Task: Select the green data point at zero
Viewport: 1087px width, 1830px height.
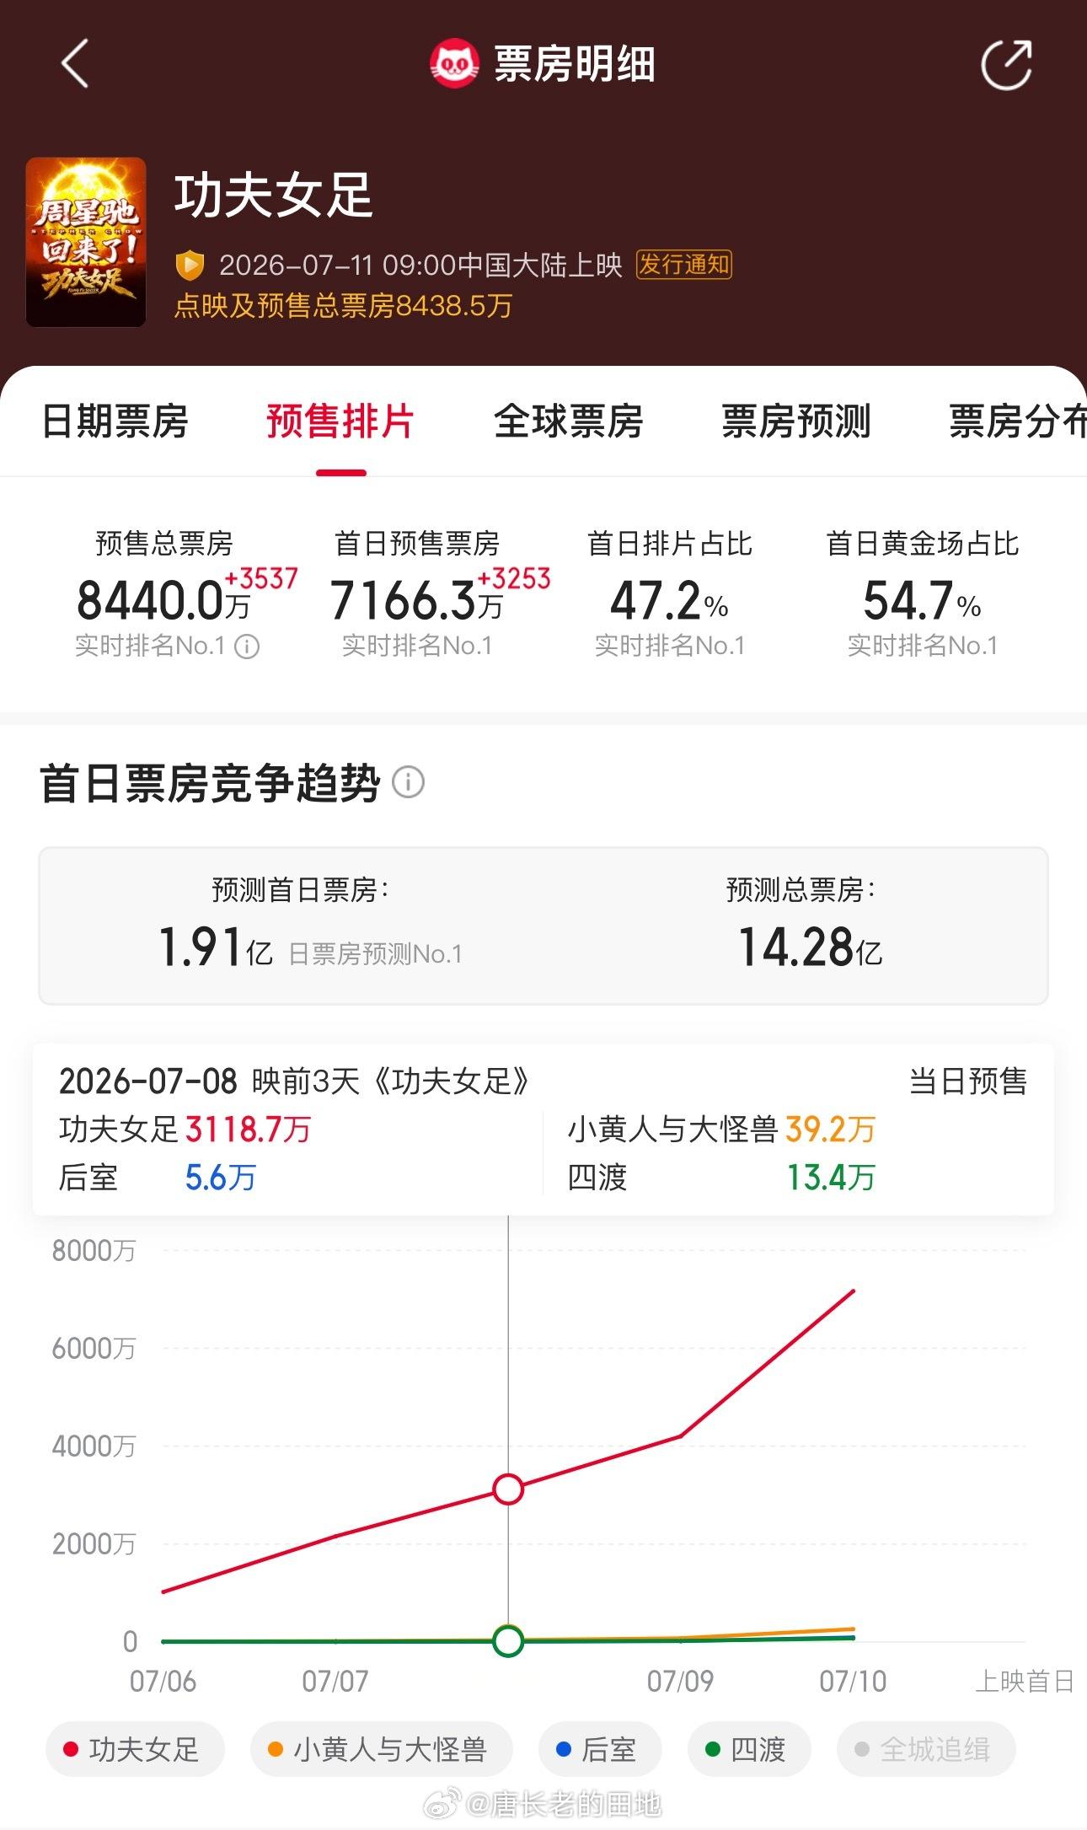Action: (508, 1641)
